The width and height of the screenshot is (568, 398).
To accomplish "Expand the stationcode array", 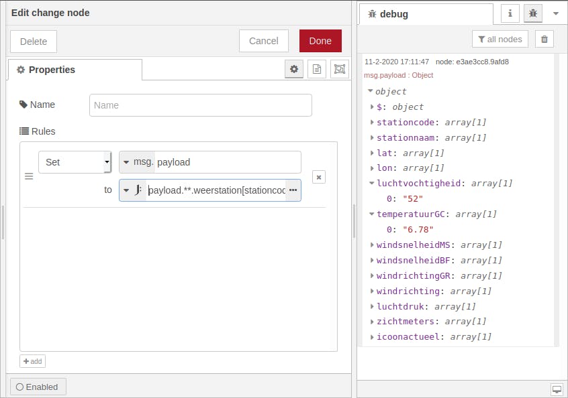I will point(373,123).
